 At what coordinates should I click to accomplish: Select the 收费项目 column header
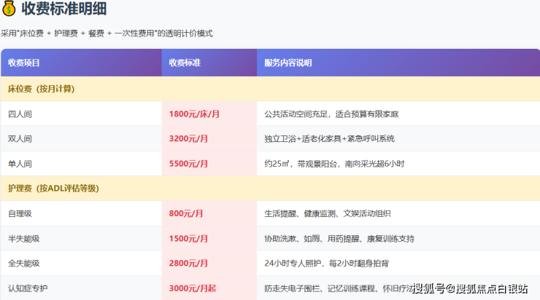pyautogui.click(x=24, y=63)
